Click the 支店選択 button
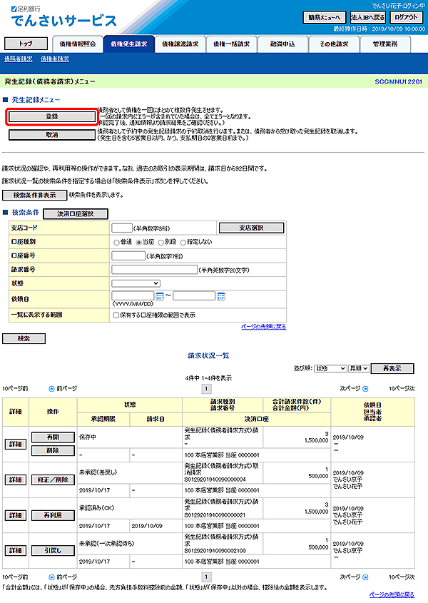Image resolution: width=428 pixels, height=603 pixels. pos(251,228)
